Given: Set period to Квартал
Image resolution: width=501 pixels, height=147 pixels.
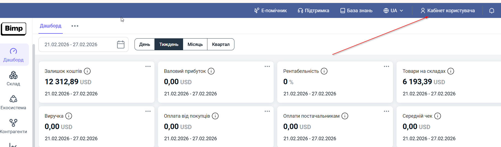Looking at the screenshot, I should coord(220,45).
